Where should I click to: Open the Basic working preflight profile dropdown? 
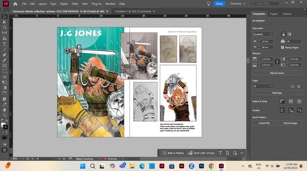(100, 159)
